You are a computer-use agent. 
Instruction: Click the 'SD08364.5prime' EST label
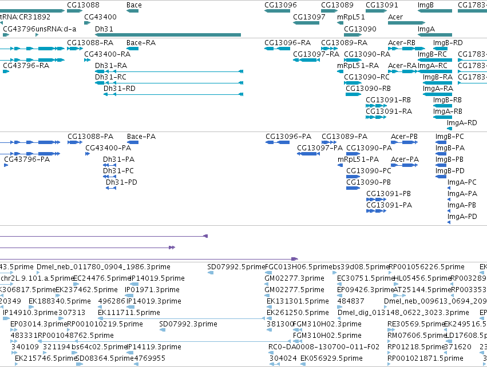[x=105, y=358]
